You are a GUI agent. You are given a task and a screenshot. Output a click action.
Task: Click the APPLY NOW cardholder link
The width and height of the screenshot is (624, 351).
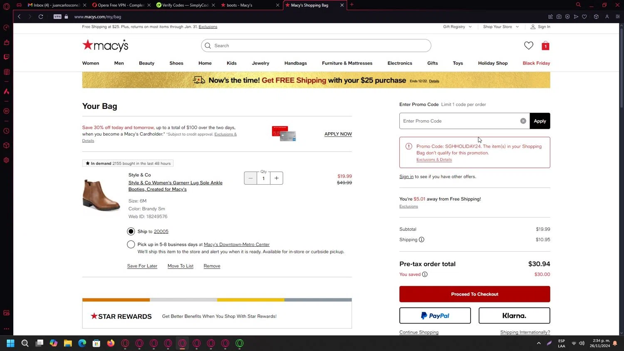point(338,134)
